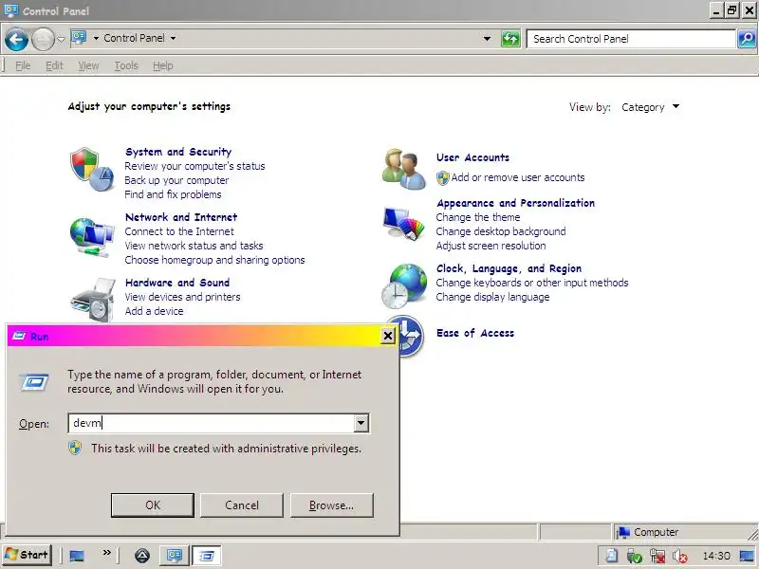
Task: Click the Safely Remove Hardware tray icon
Action: (634, 556)
